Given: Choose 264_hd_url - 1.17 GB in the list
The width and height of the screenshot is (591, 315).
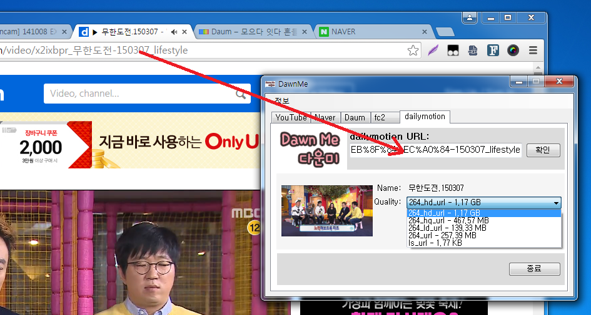Looking at the screenshot, I should click(x=484, y=213).
